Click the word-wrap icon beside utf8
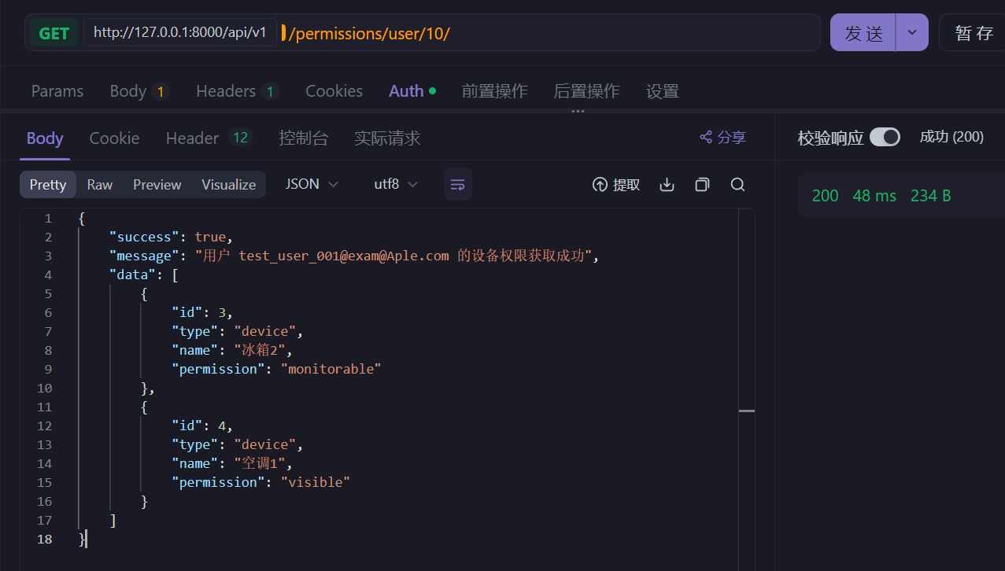 point(458,185)
